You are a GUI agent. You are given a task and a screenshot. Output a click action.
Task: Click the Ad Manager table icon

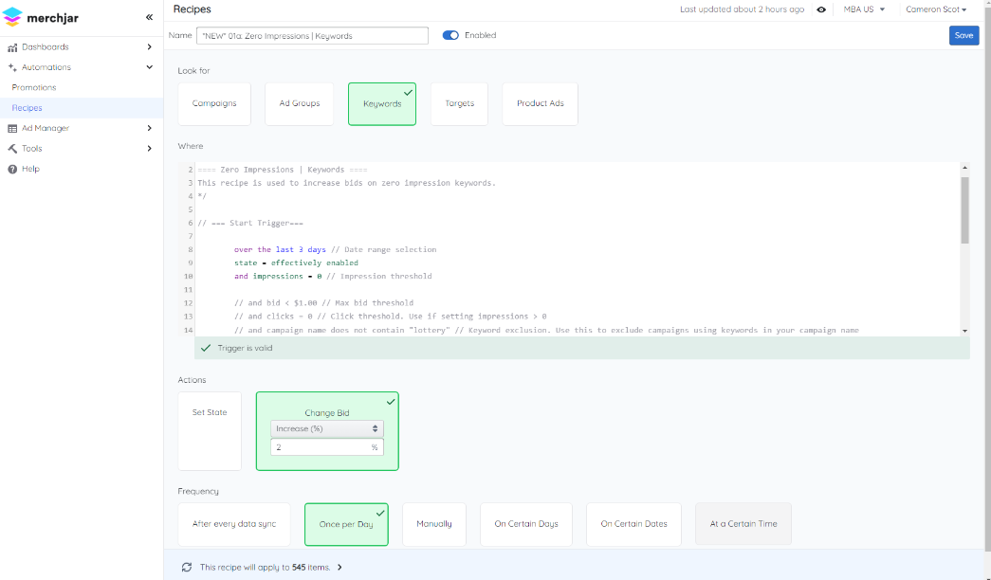point(12,128)
